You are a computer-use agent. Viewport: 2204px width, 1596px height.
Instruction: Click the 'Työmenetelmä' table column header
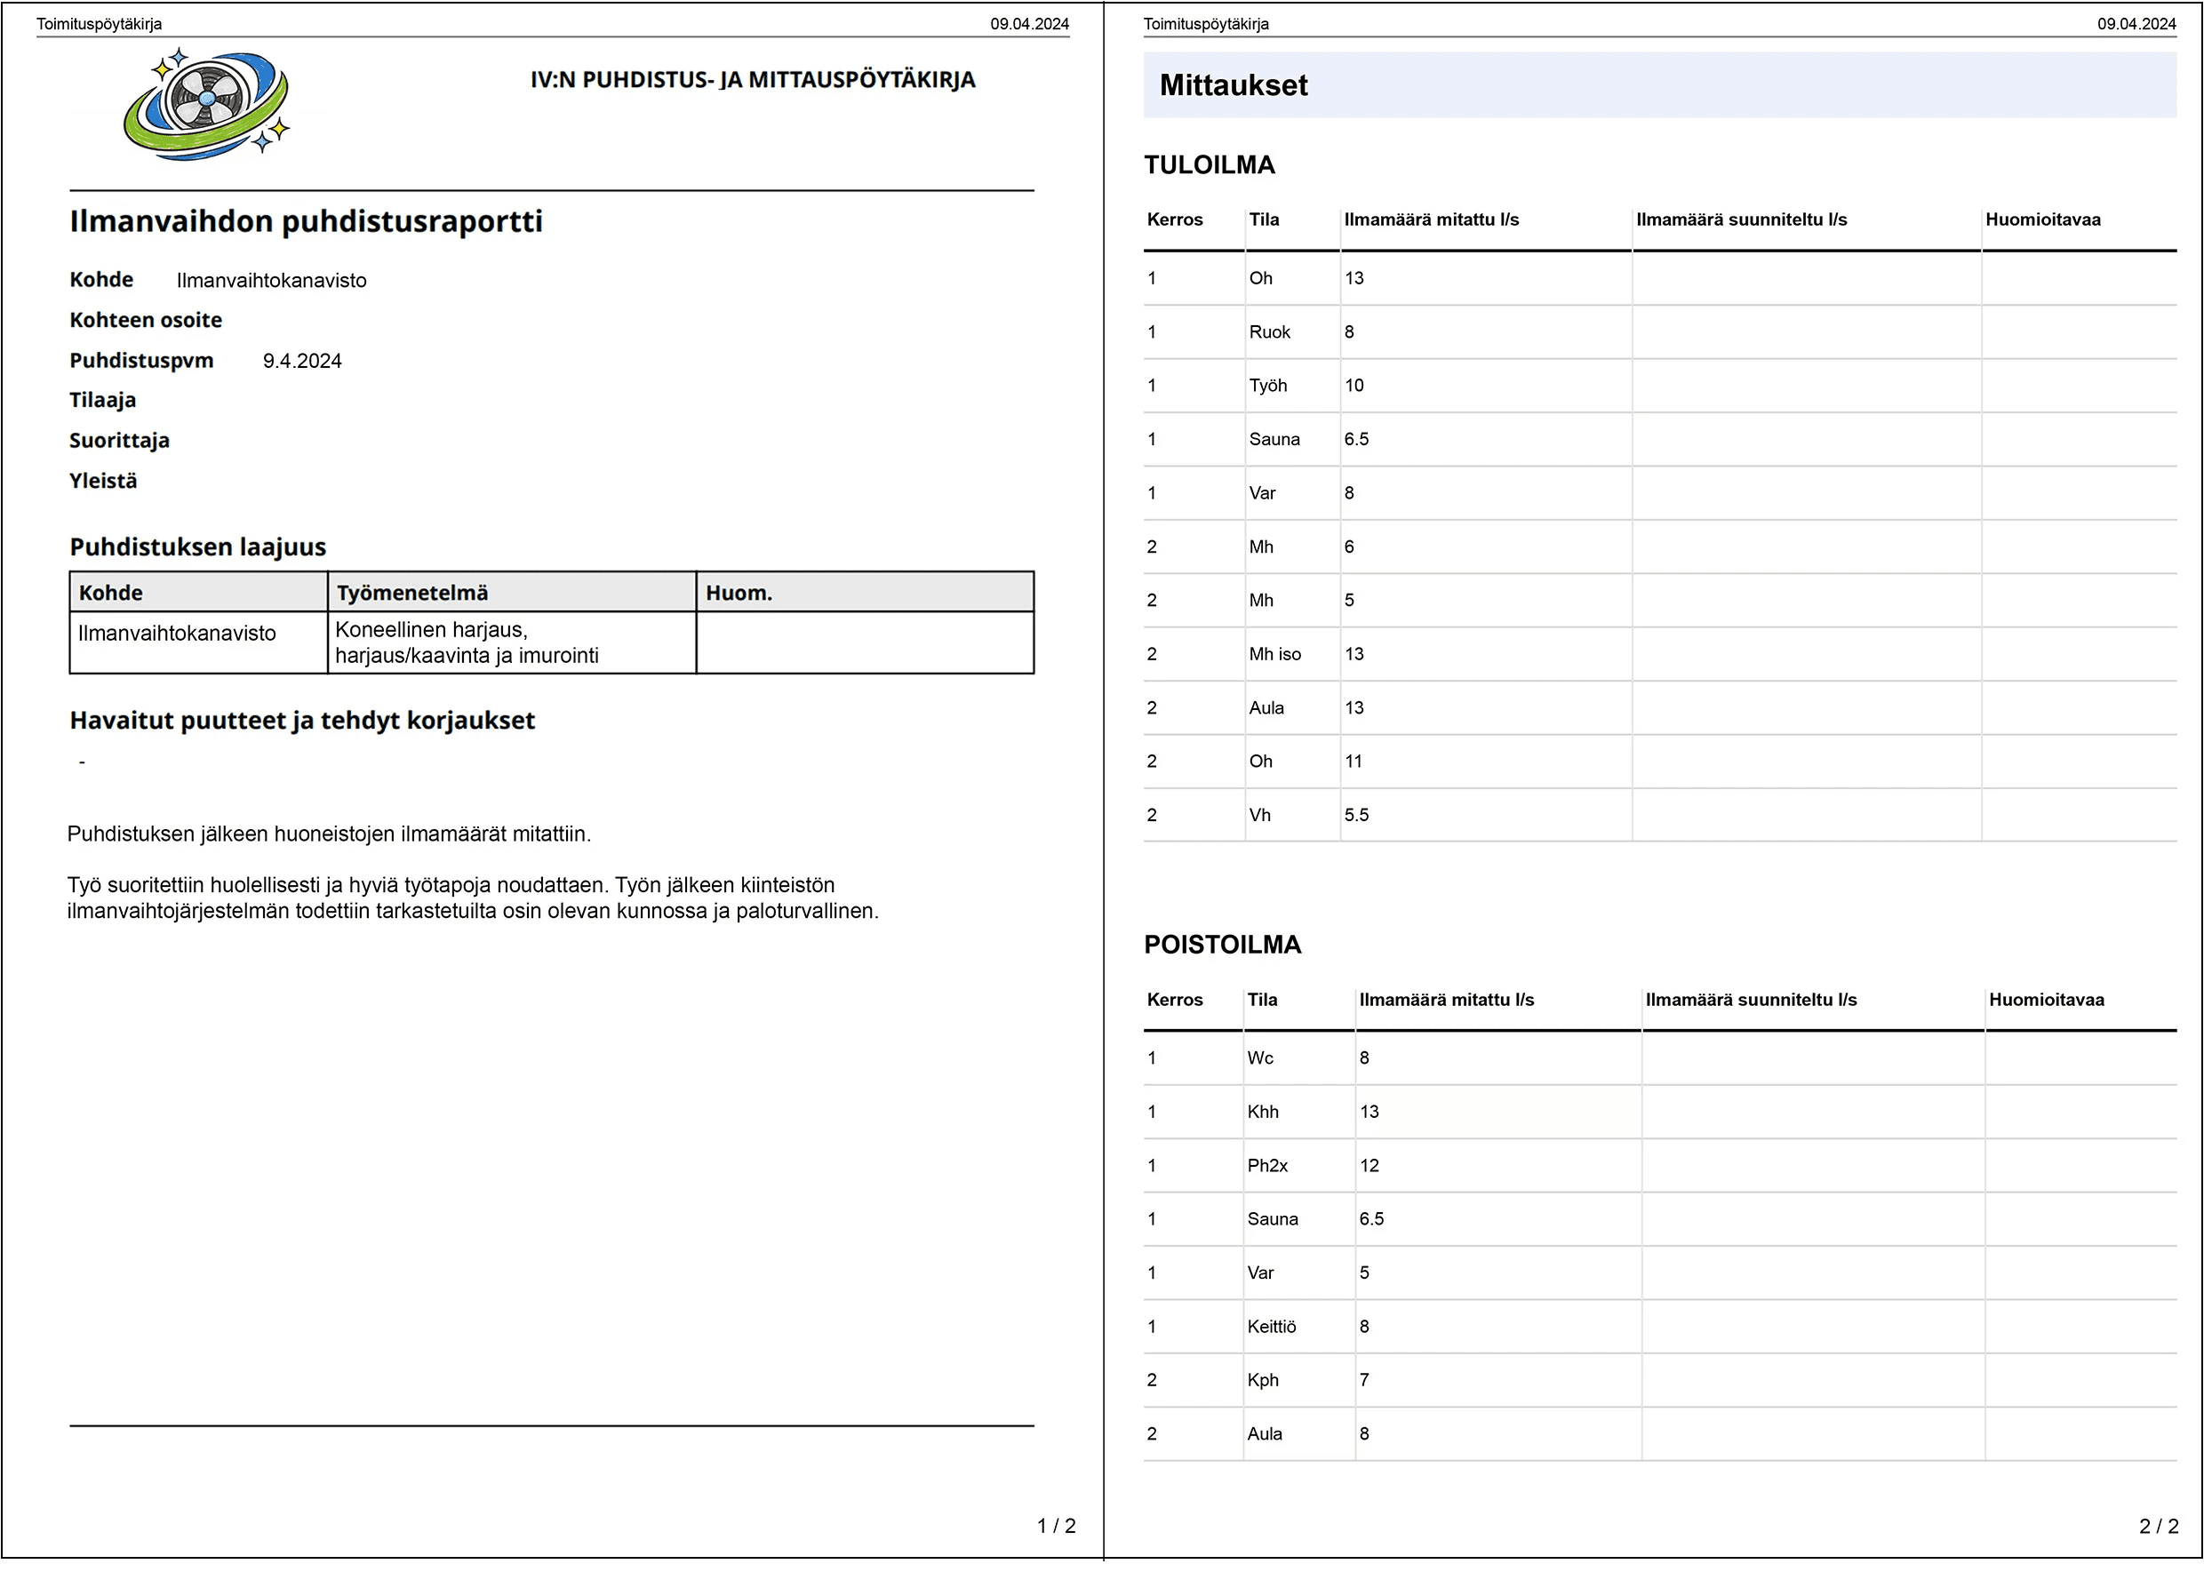pos(511,592)
